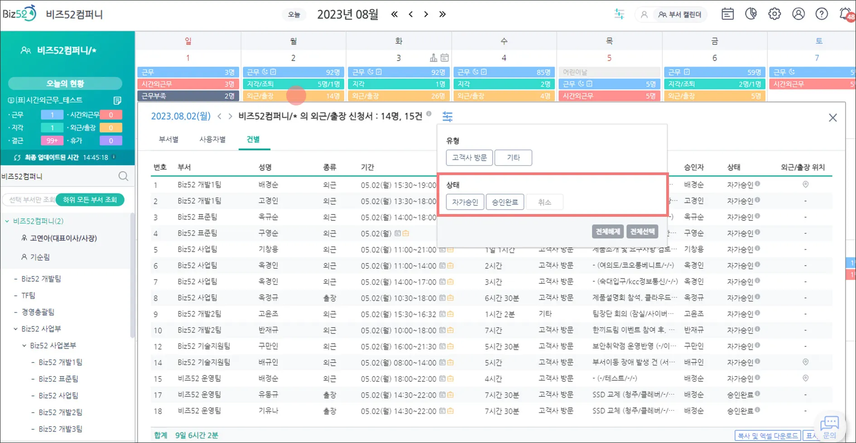Screen dimensions: 856x443
Task: Click the calendar icon on day 3
Action: [x=445, y=57]
